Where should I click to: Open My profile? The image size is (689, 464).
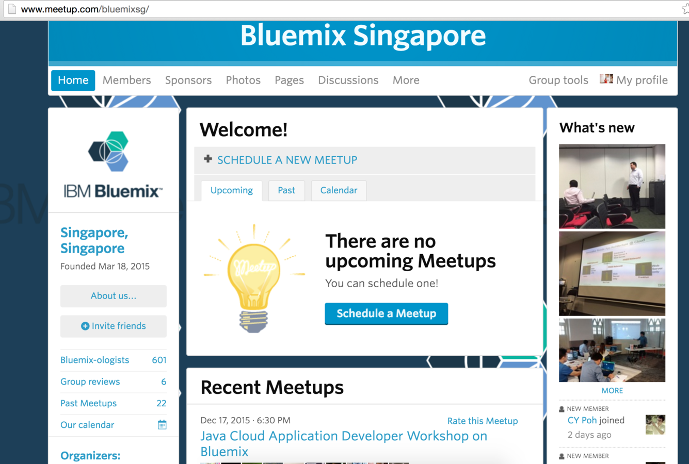[642, 80]
